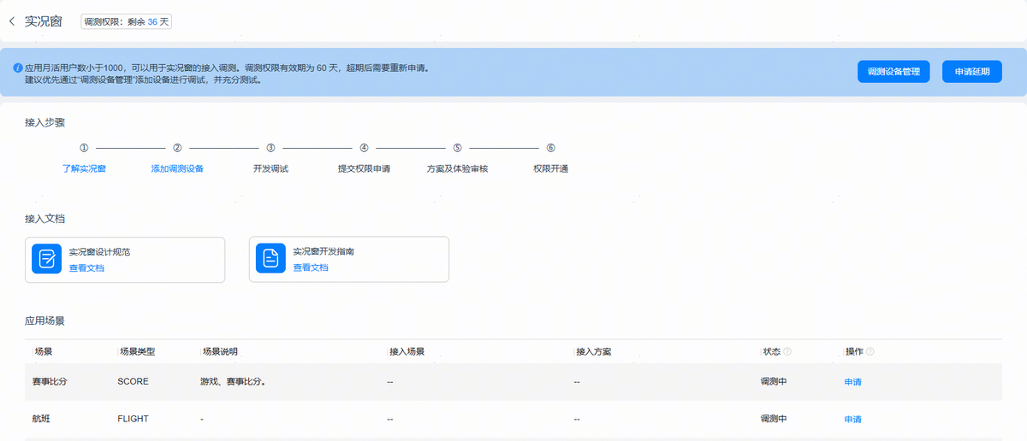This screenshot has height=441, width=1027.
Task: Click 申请 for the 赛事比分 scene
Action: (852, 382)
